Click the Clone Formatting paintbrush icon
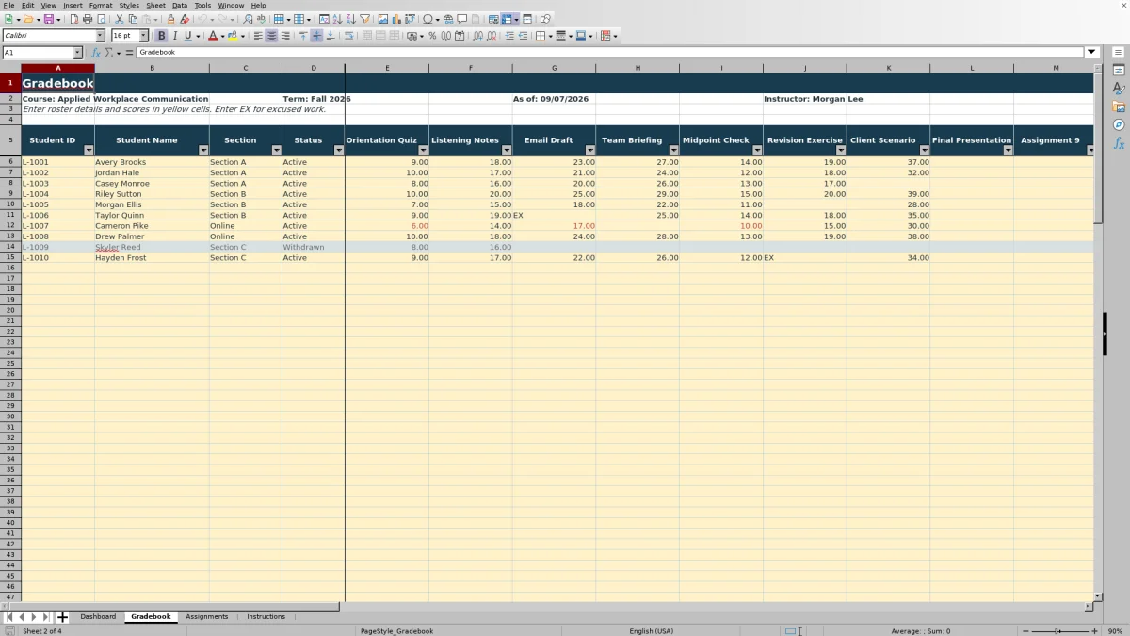The image size is (1130, 636). (170, 19)
